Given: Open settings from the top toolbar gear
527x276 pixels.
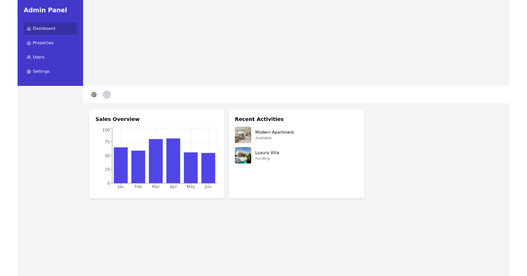Looking at the screenshot, I should (94, 95).
